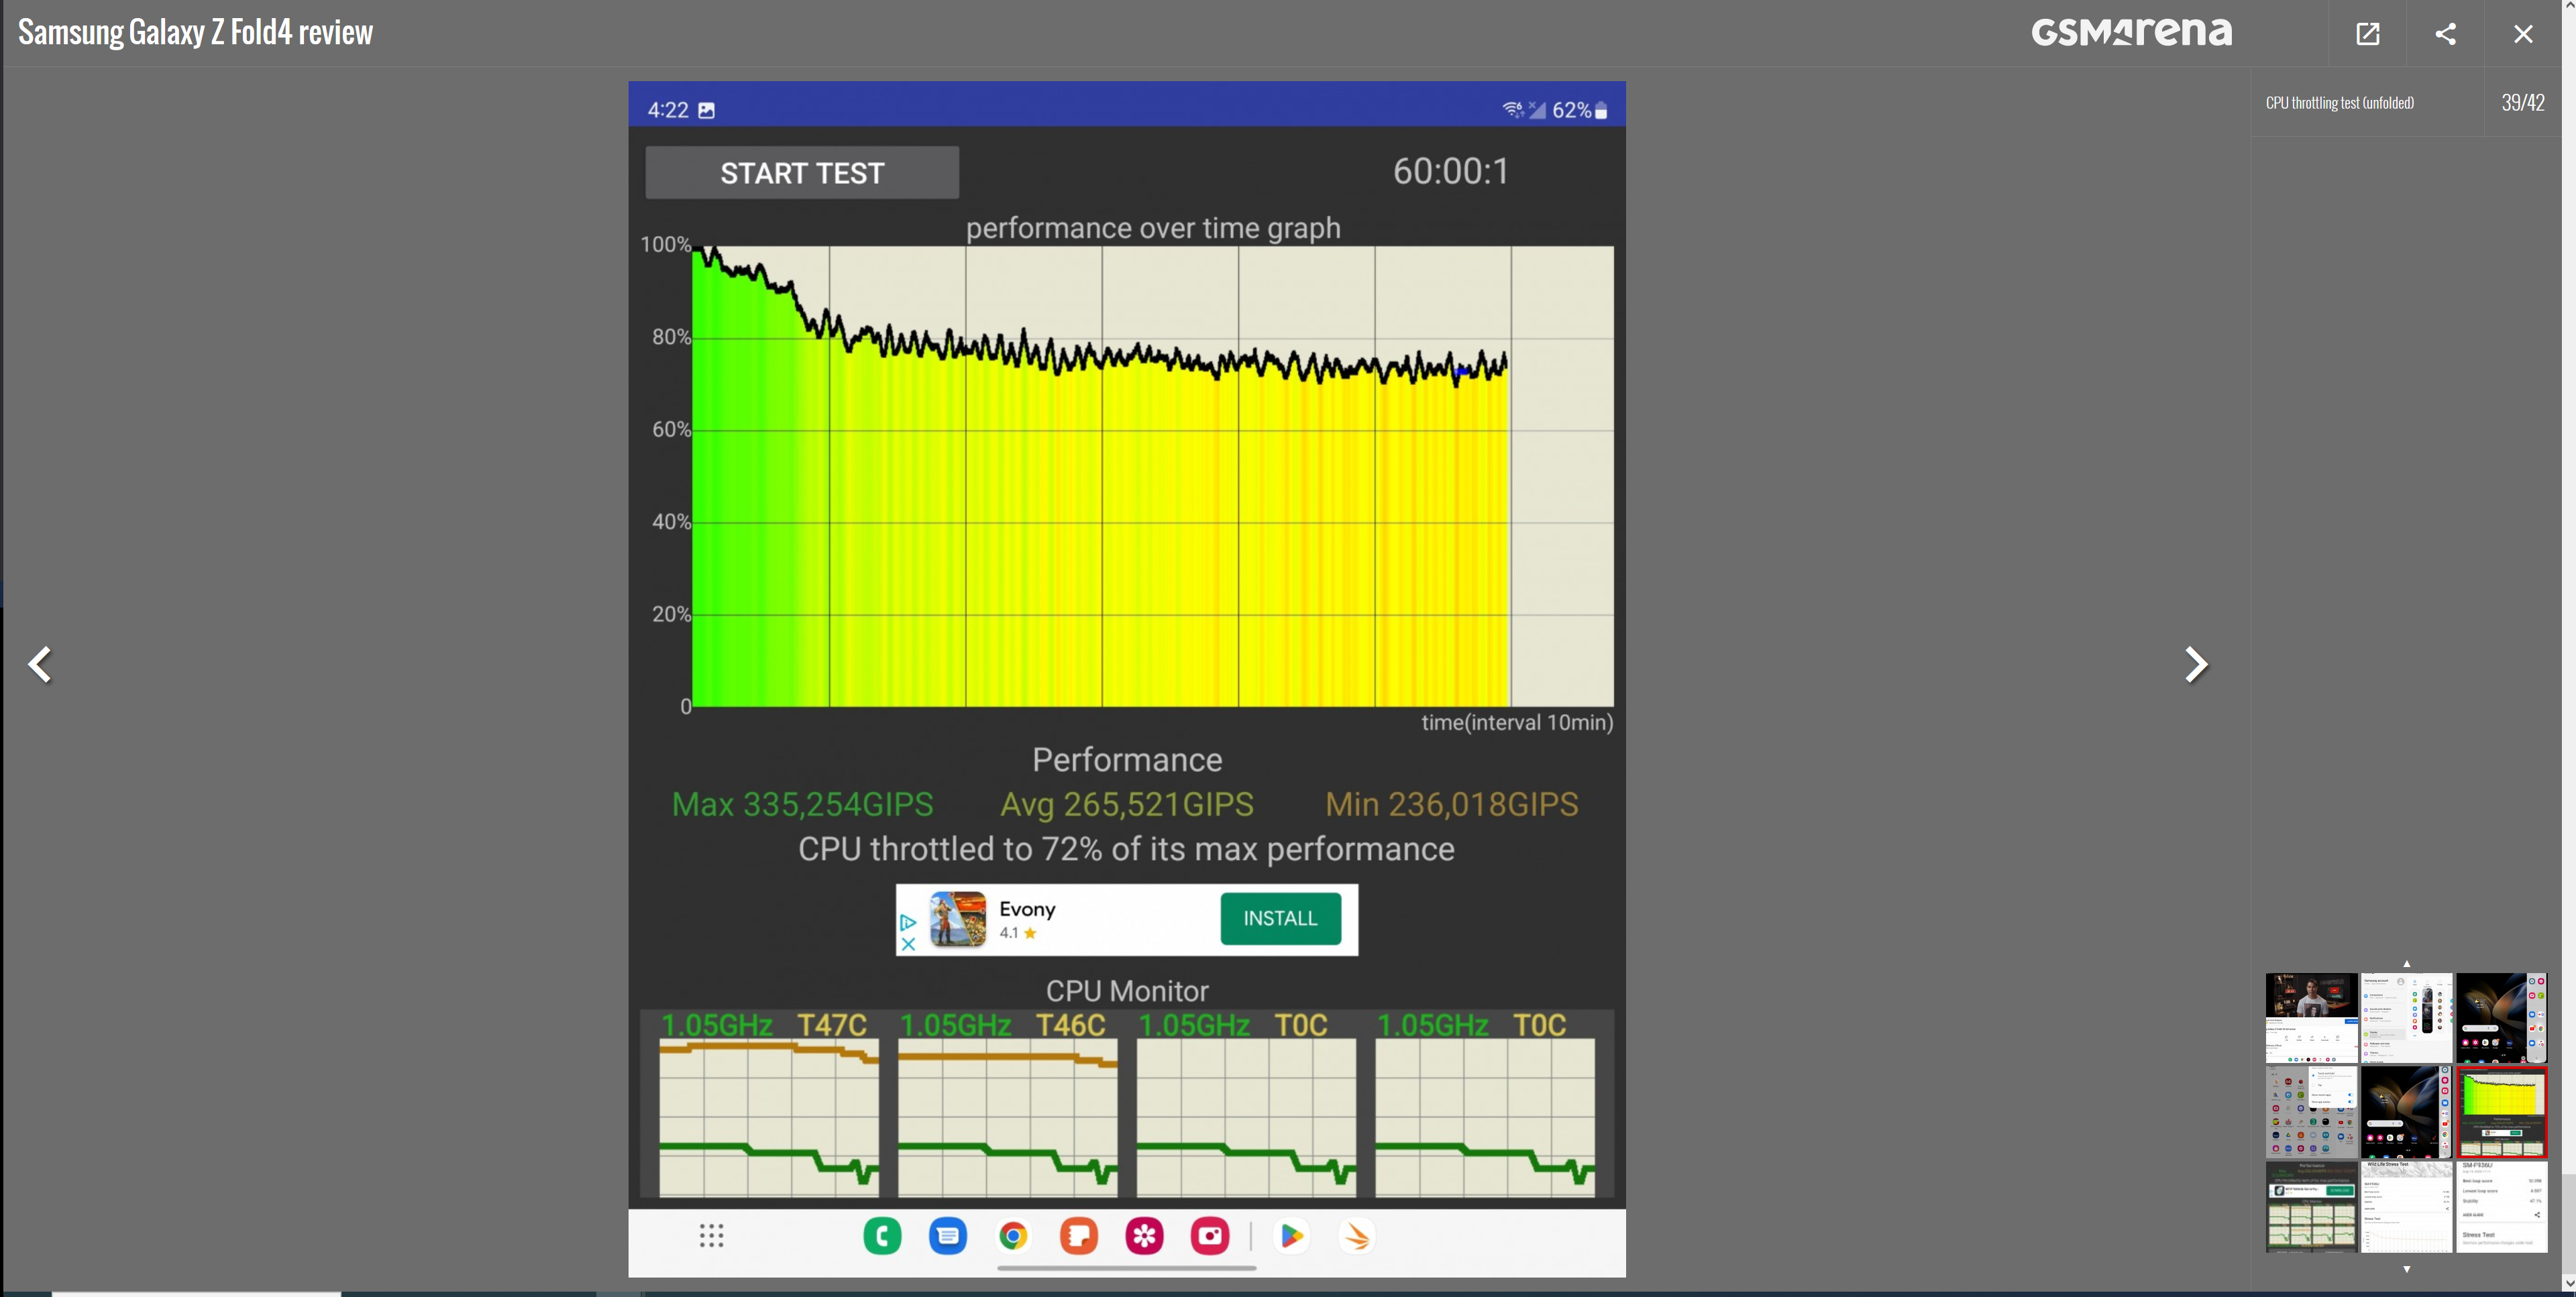Click the orange notes app icon in the dock
The width and height of the screenshot is (2576, 1297).
click(x=1079, y=1236)
